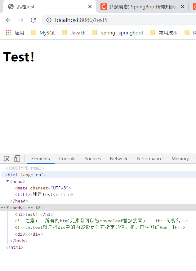Select the empty <div></div> node
196x271 pixels.
point(29,234)
